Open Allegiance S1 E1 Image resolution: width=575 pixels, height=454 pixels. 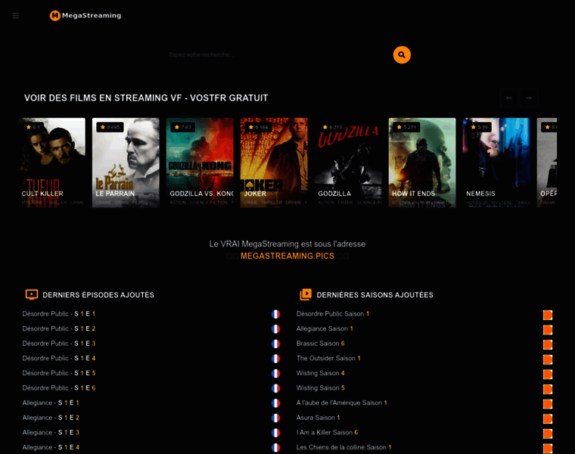(51, 403)
